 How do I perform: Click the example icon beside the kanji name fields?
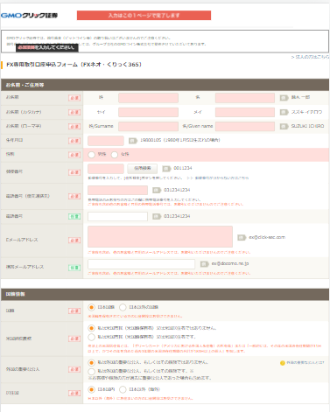pos(284,98)
